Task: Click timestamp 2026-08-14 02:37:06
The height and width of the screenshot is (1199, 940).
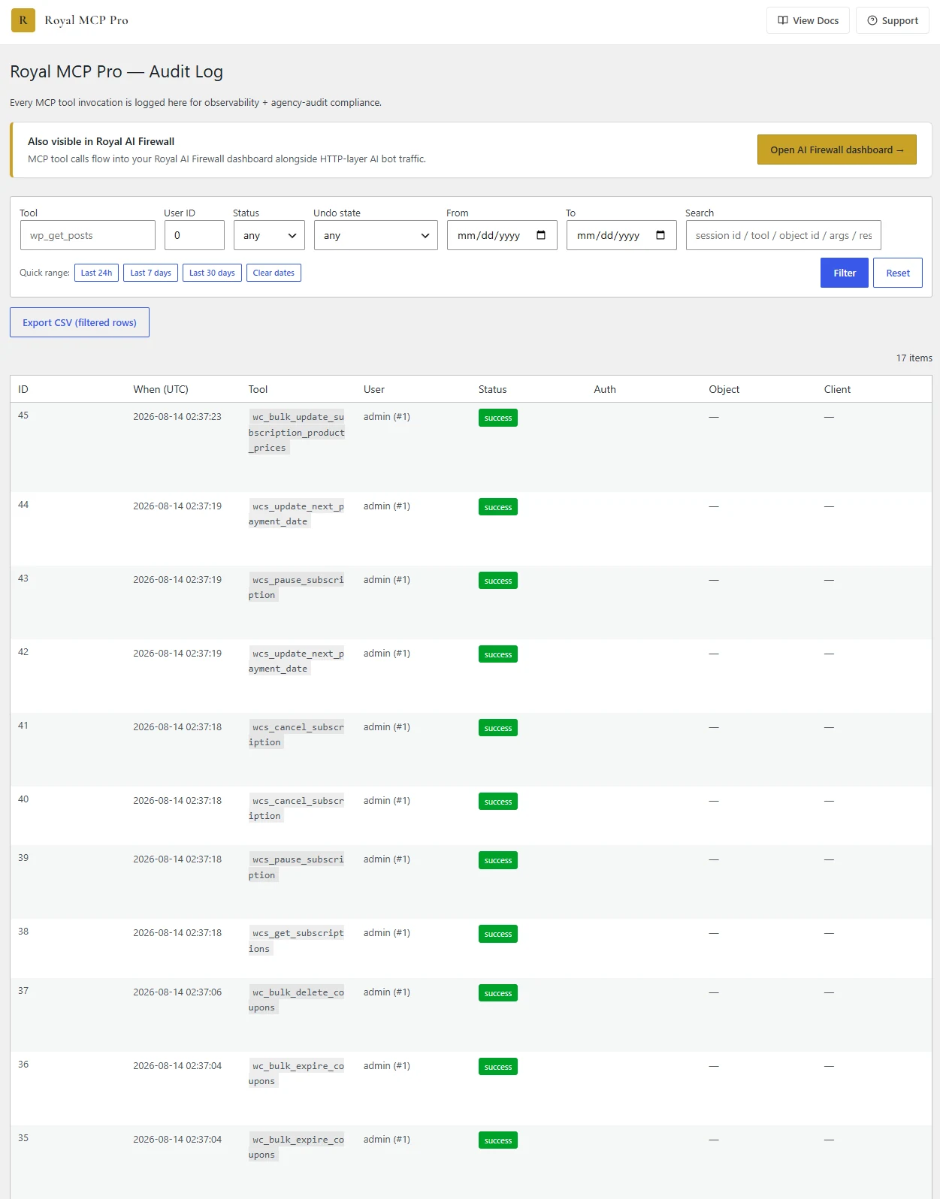Action: point(177,992)
